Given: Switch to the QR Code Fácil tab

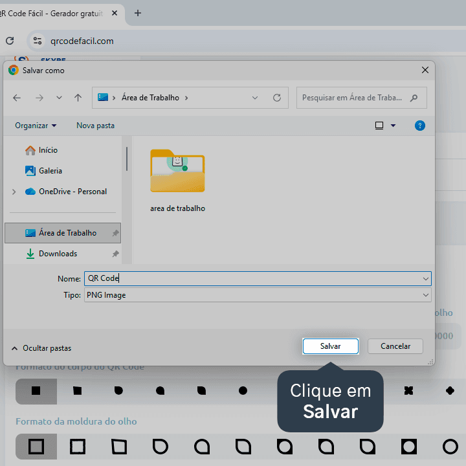Looking at the screenshot, I should 51,14.
